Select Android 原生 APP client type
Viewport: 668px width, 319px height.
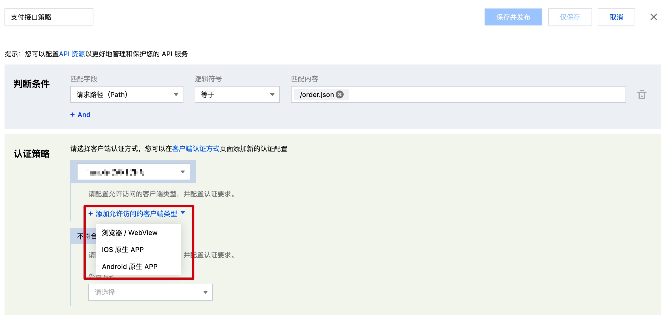coord(130,266)
